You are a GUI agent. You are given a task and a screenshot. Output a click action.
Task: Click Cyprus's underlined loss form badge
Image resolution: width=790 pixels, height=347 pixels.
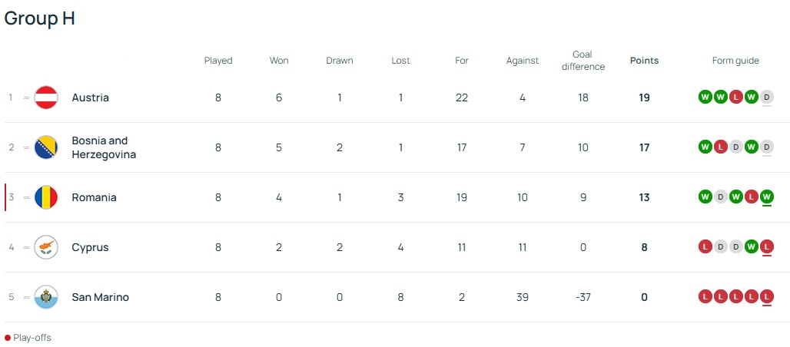pyautogui.click(x=766, y=247)
